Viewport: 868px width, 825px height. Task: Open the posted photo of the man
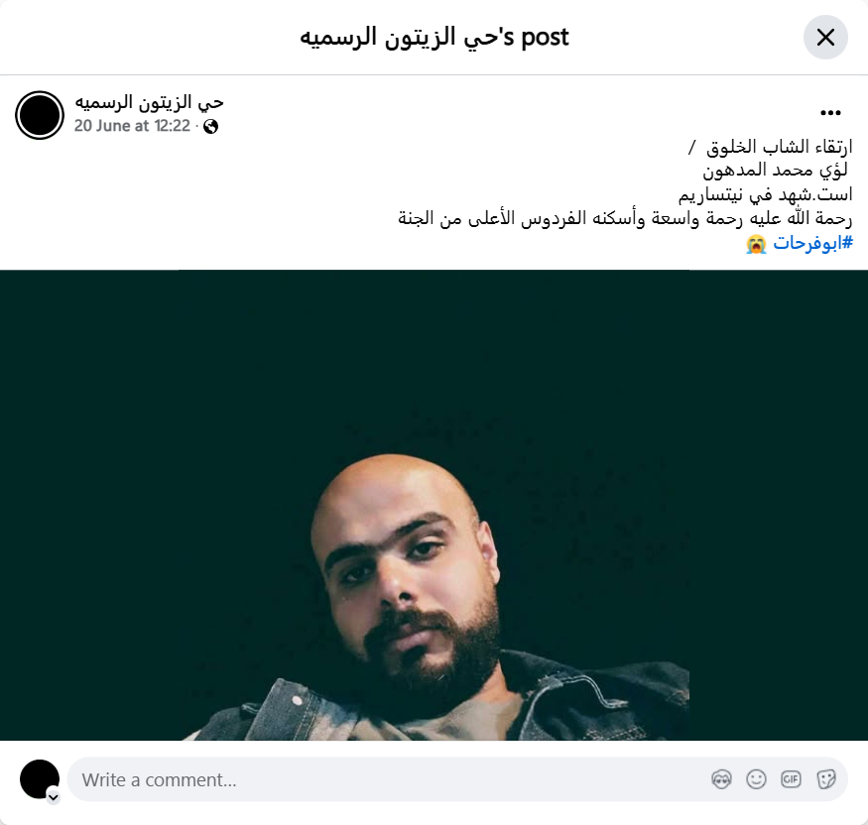pyautogui.click(x=434, y=505)
